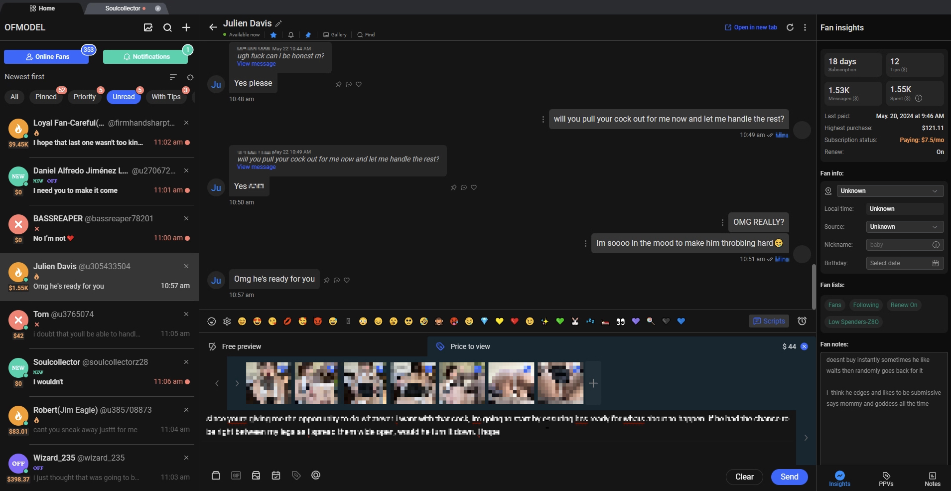
Task: Click the scheduled message alarm clock icon
Action: tap(802, 321)
